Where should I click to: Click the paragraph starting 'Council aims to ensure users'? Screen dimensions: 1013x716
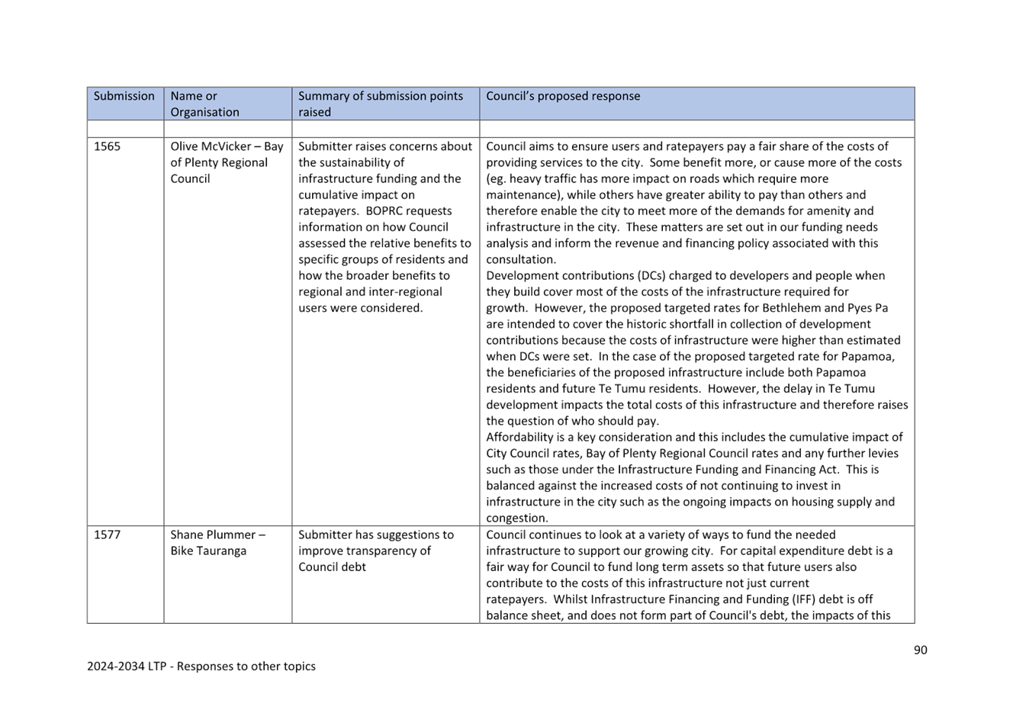coord(693,203)
